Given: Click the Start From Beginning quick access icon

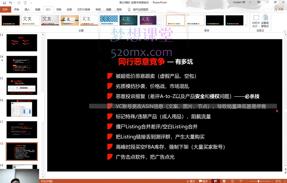Looking at the screenshot, I should pos(25,2).
